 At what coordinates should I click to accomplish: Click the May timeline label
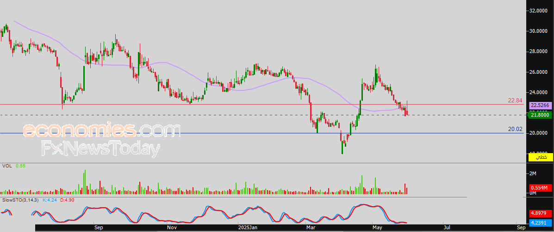point(378,228)
